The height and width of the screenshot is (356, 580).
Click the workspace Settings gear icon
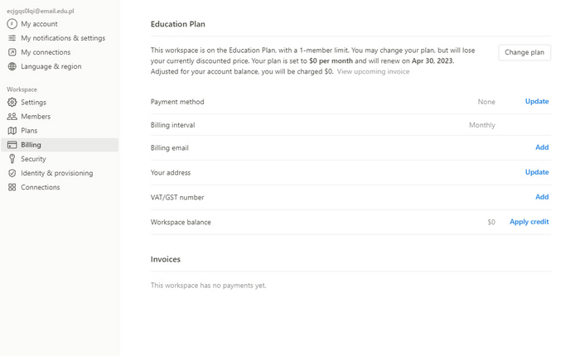coord(12,103)
